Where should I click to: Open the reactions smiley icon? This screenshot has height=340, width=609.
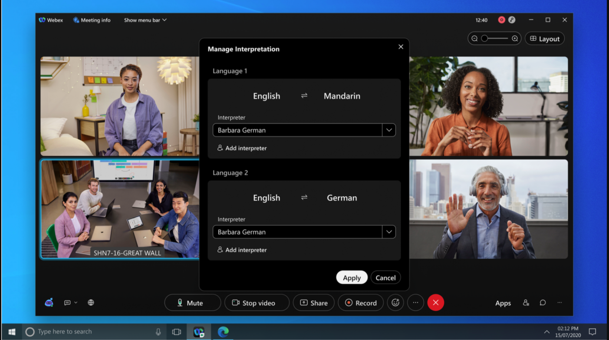click(395, 303)
